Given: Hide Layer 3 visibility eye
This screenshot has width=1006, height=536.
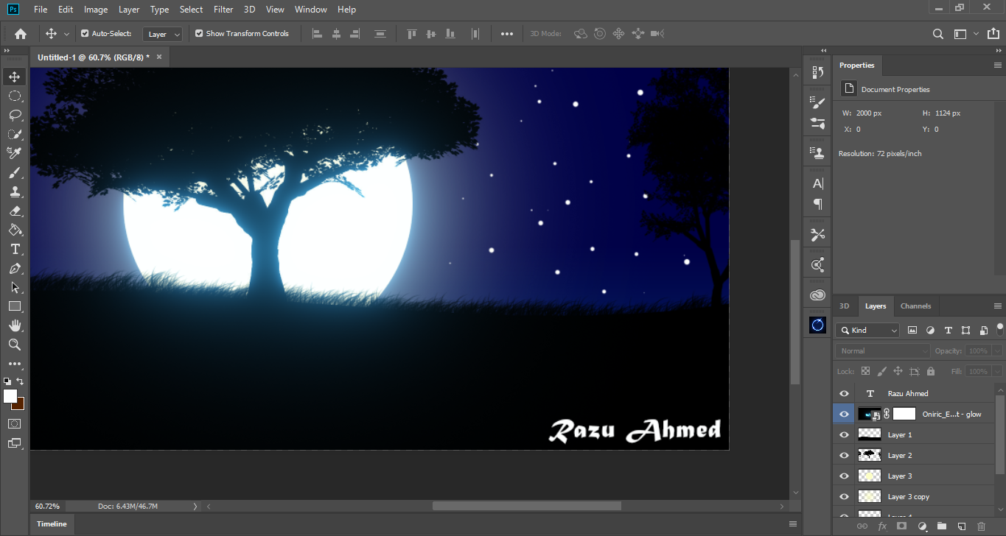Looking at the screenshot, I should tap(845, 476).
